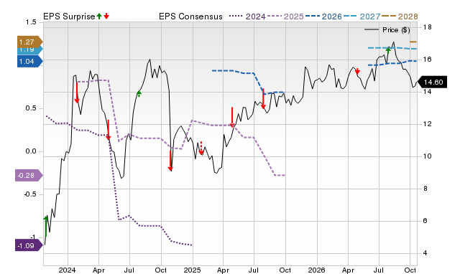Select small red surprise arrow after Apr 2026
460x274 pixels.
(357, 71)
